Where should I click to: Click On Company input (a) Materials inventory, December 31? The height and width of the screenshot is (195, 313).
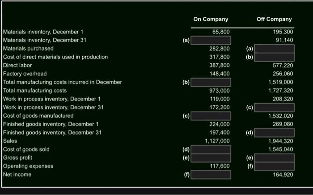[211, 40]
